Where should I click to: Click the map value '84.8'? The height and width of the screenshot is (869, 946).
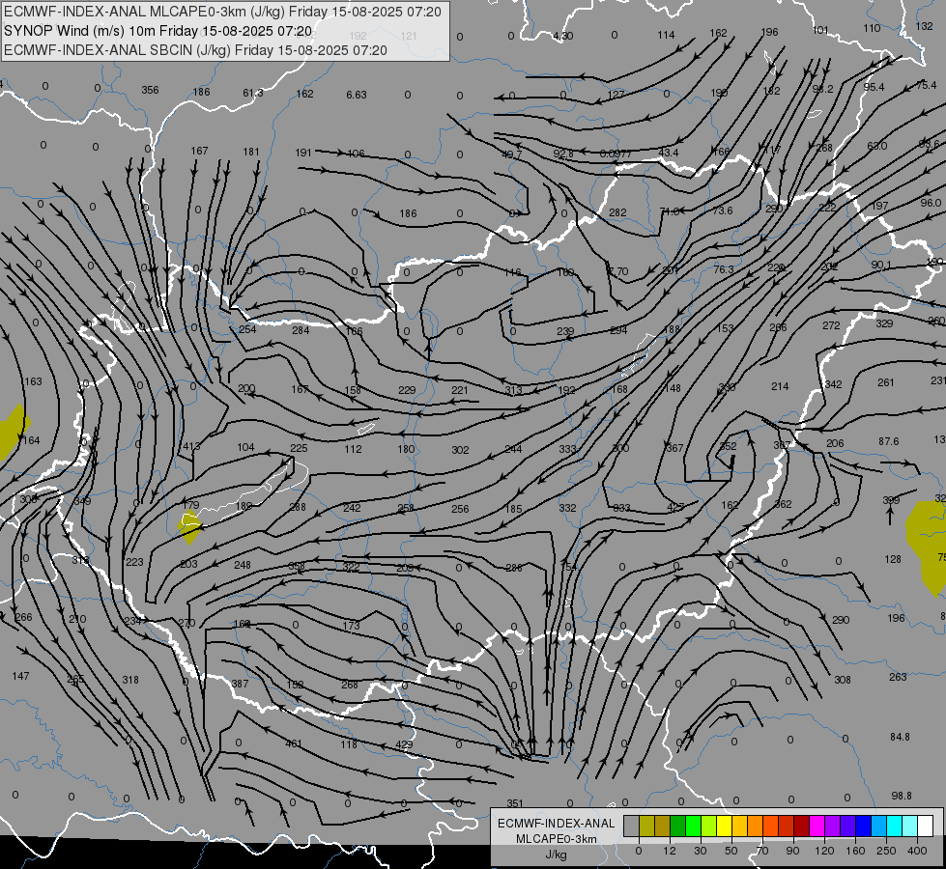pyautogui.click(x=900, y=737)
